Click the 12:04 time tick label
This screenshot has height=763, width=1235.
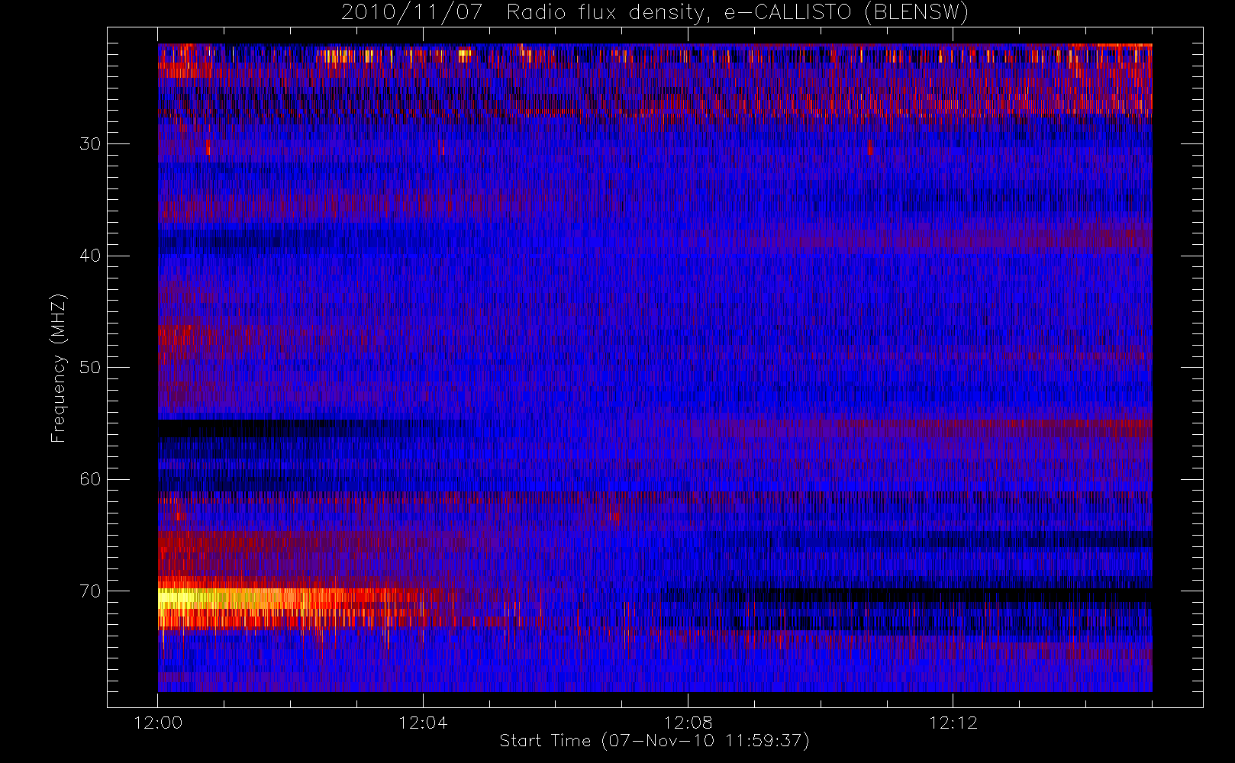pyautogui.click(x=423, y=723)
